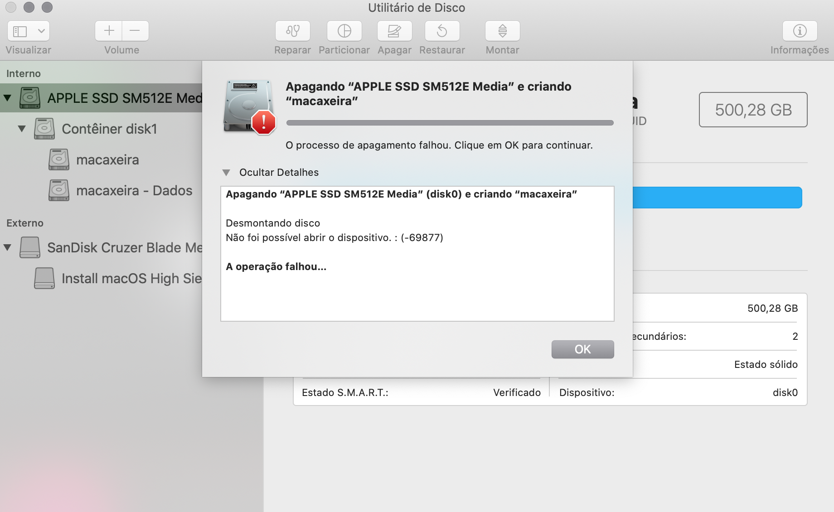Select Install macOS High Sierra volume

[101, 278]
